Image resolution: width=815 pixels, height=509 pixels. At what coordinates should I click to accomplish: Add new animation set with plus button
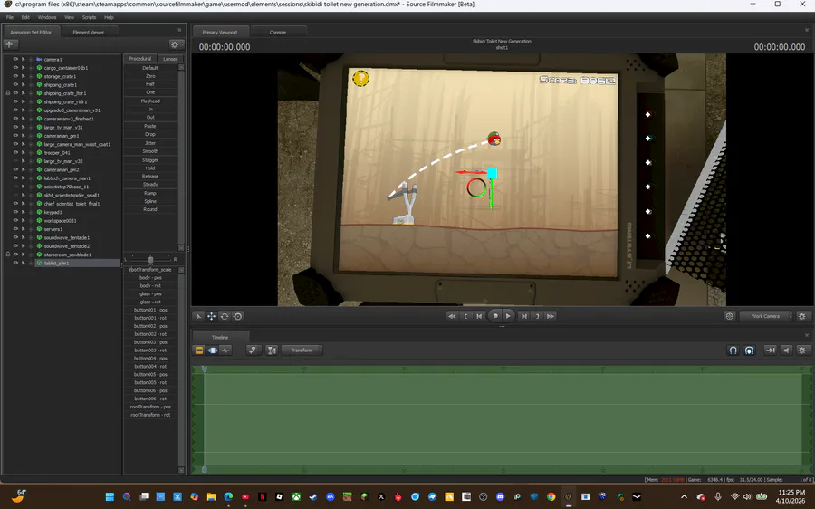tap(9, 44)
